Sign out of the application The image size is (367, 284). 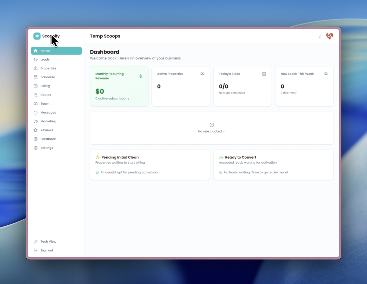tap(47, 250)
